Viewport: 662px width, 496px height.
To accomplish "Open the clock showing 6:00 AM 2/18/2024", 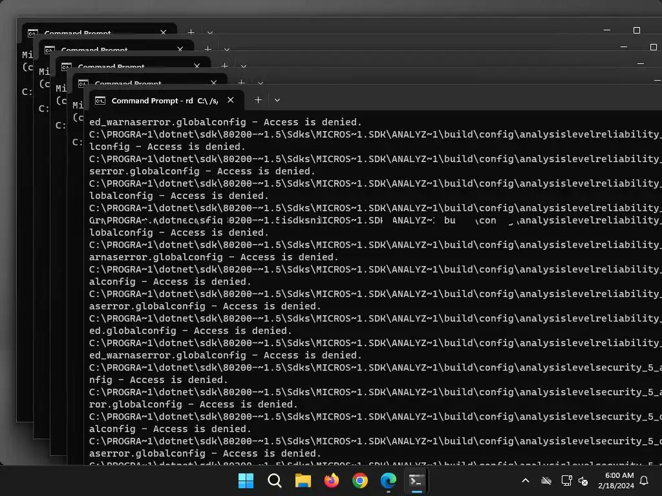I will click(616, 480).
